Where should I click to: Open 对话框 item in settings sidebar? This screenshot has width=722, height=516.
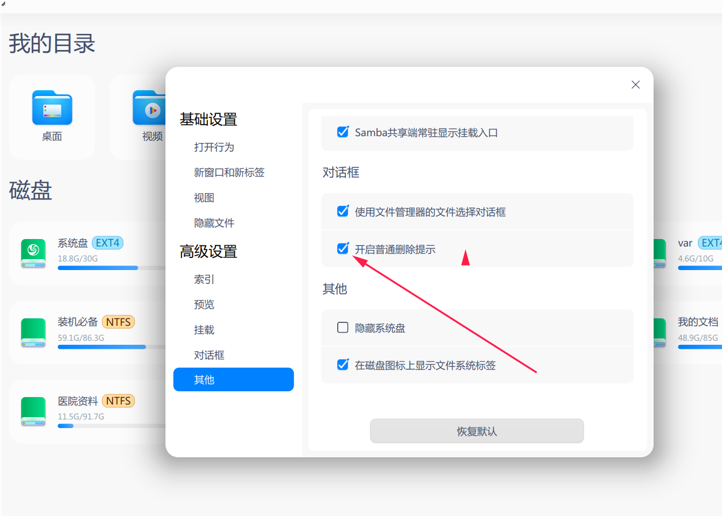coord(209,355)
